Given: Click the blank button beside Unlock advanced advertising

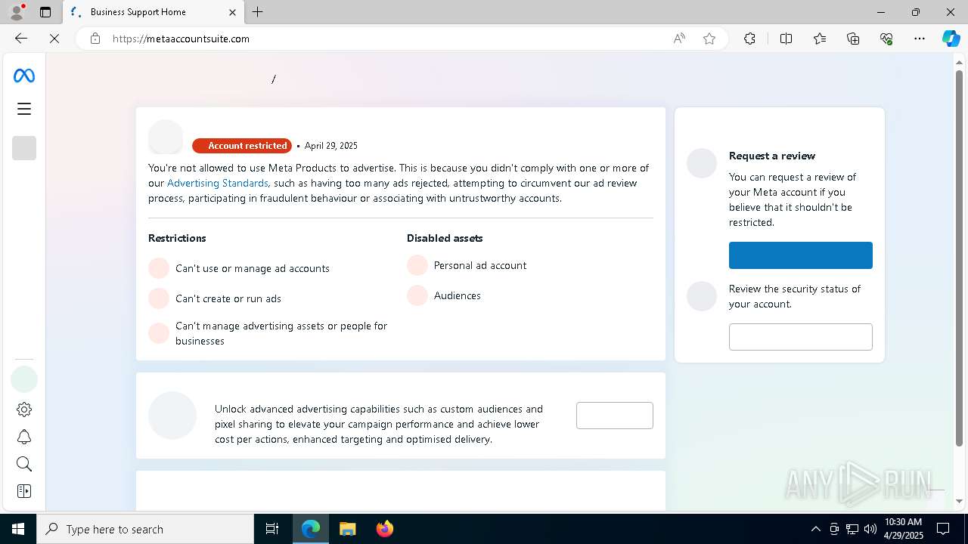Looking at the screenshot, I should tap(615, 416).
